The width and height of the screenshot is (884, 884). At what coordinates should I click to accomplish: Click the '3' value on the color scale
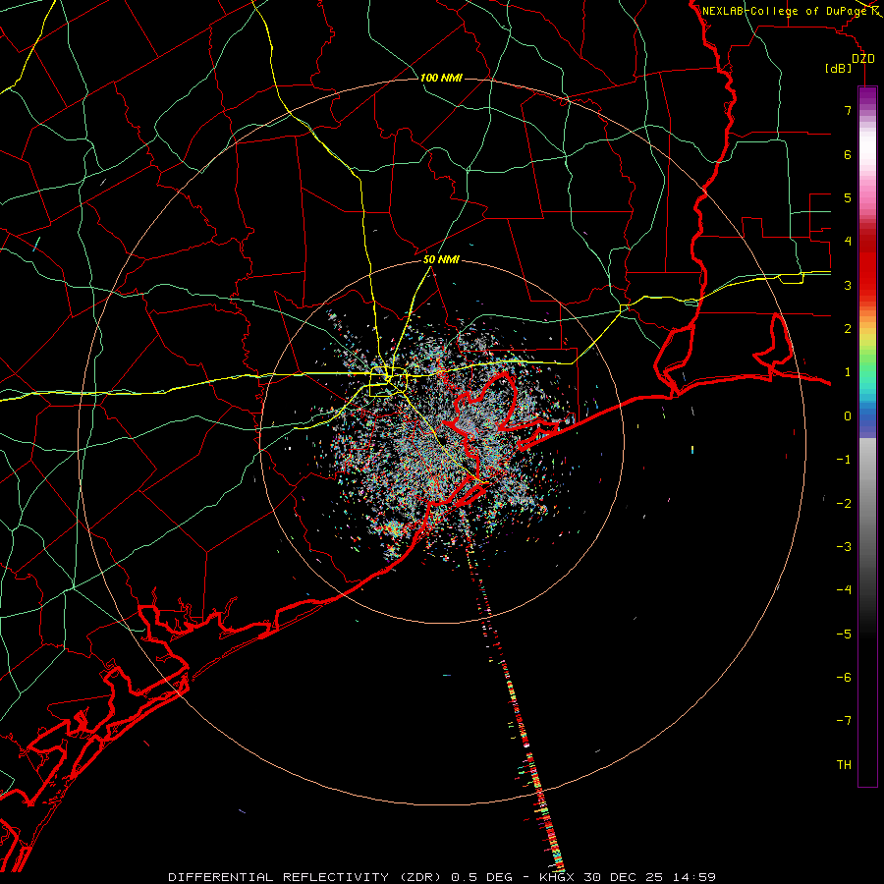(x=848, y=285)
